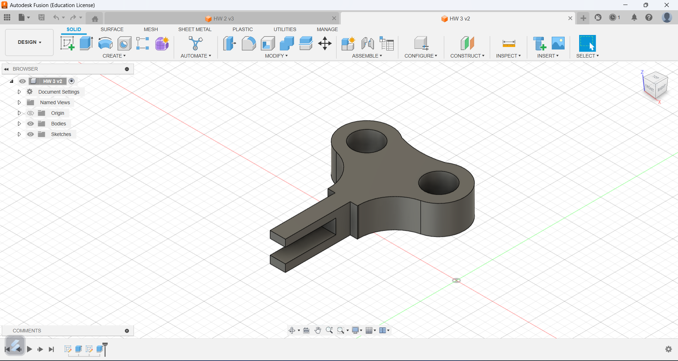The height and width of the screenshot is (361, 678).
Task: Switch to the UTILITIES tab
Action: (x=285, y=29)
